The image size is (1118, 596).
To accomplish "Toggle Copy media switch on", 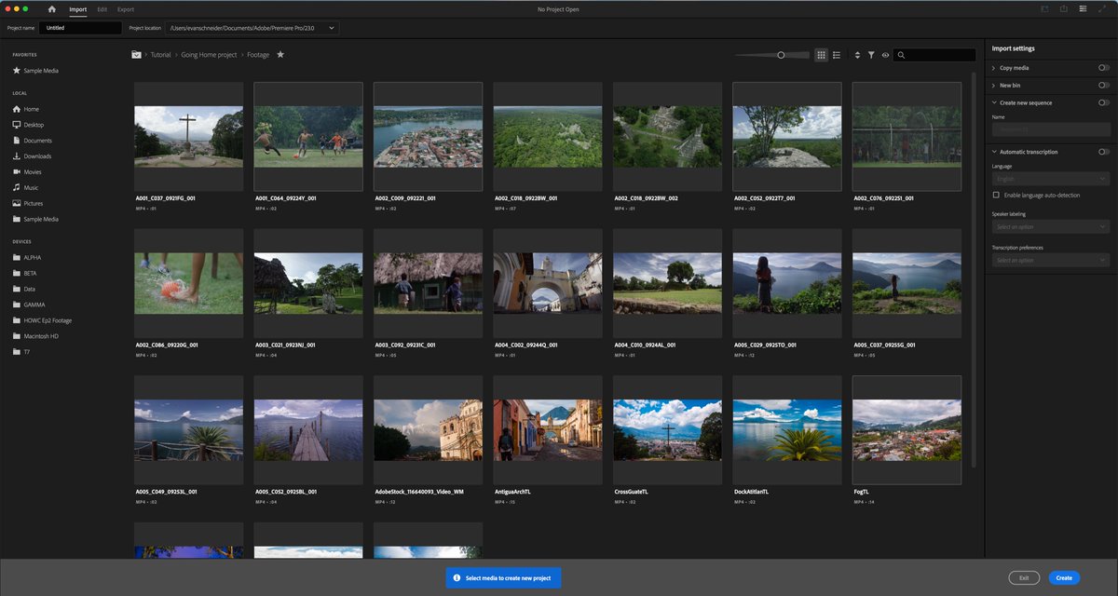I will tap(1104, 68).
